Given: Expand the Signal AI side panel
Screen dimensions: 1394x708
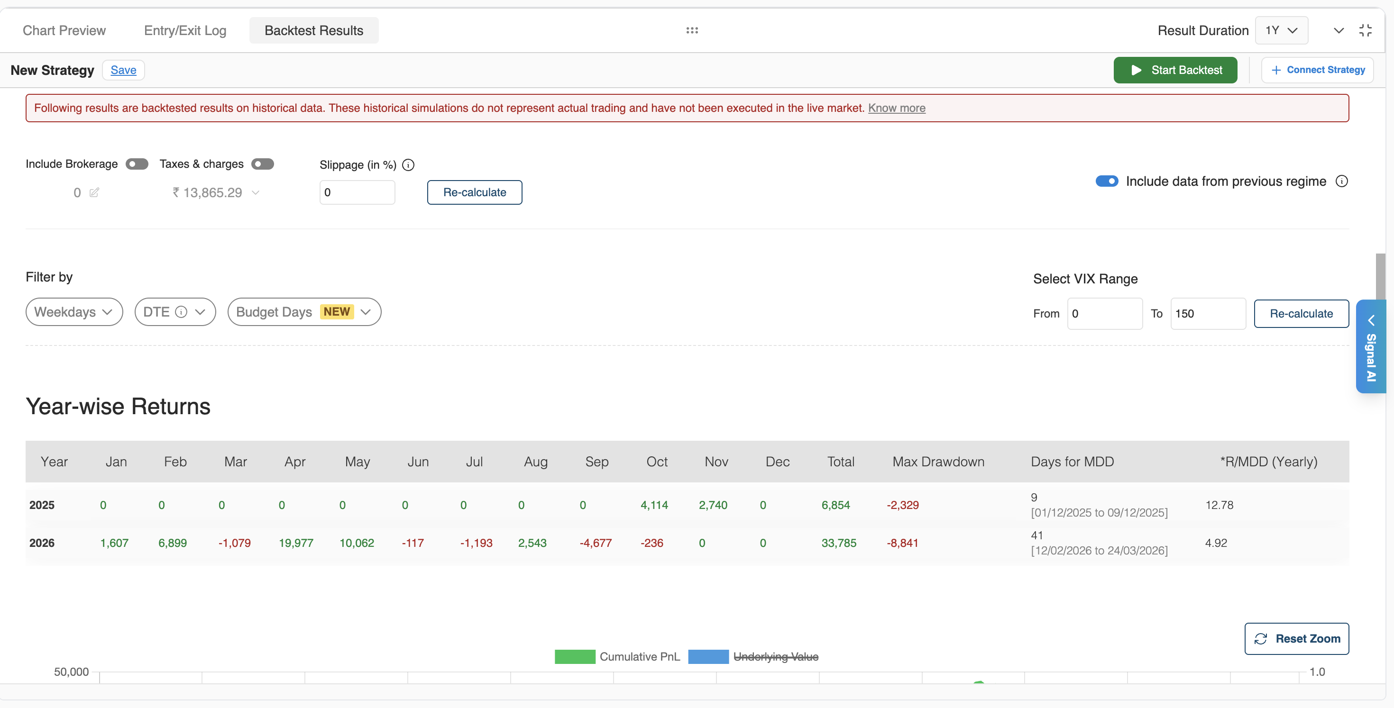Looking at the screenshot, I should (x=1370, y=346).
